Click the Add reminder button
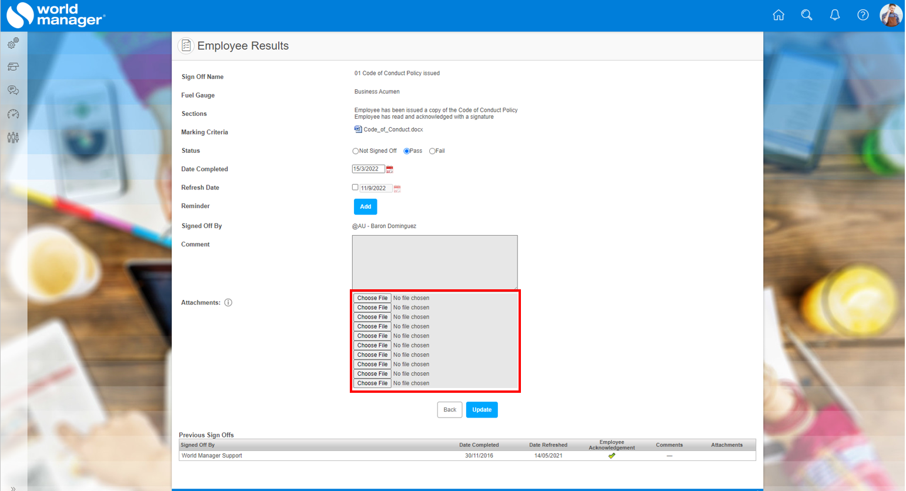906x491 pixels. [x=365, y=206]
